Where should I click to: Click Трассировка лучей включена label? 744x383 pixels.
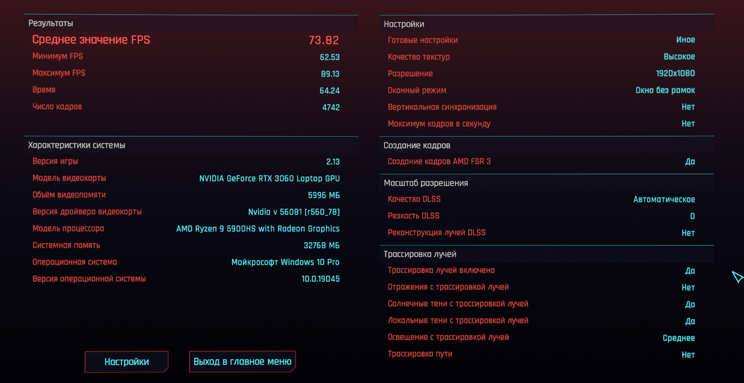[441, 270]
